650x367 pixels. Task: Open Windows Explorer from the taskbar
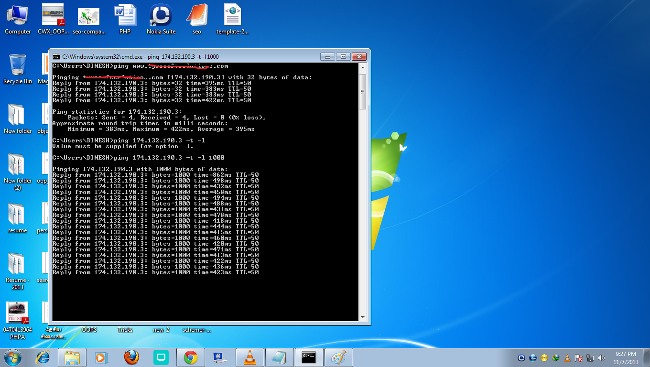pos(72,357)
